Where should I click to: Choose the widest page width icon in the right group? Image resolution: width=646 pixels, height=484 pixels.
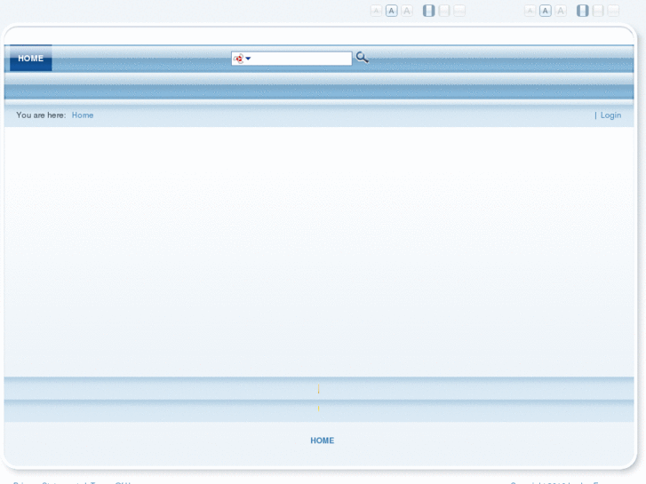point(613,11)
